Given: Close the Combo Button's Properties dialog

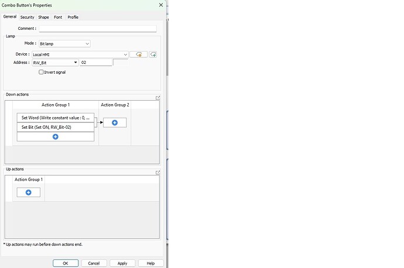Looking at the screenshot, I should coord(161,5).
